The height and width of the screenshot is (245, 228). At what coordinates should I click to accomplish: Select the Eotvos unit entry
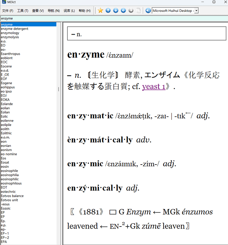pyautogui.click(x=9, y=200)
